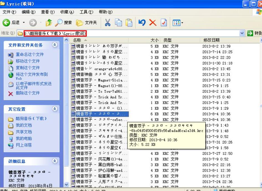
Task: Open the Views dropdown button
Action: point(178,23)
